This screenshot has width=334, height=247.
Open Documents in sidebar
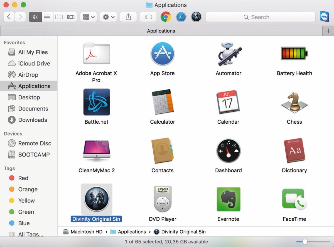click(29, 109)
